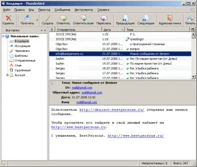Select JOYCE STRONG Greetings! message

point(120,39)
